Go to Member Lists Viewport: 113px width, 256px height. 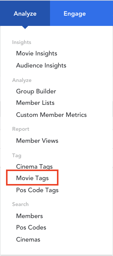(35, 103)
